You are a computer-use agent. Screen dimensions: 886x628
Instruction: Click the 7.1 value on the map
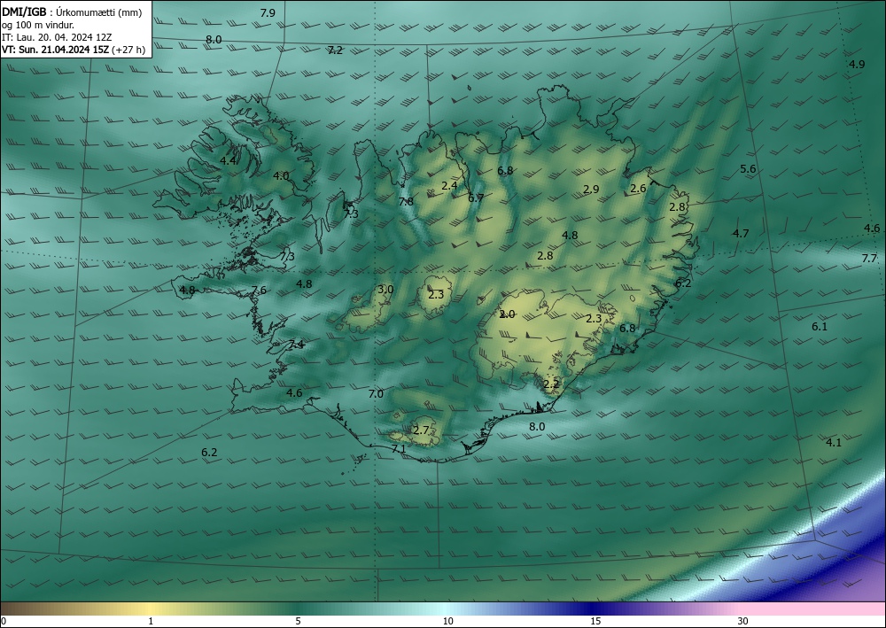(399, 448)
